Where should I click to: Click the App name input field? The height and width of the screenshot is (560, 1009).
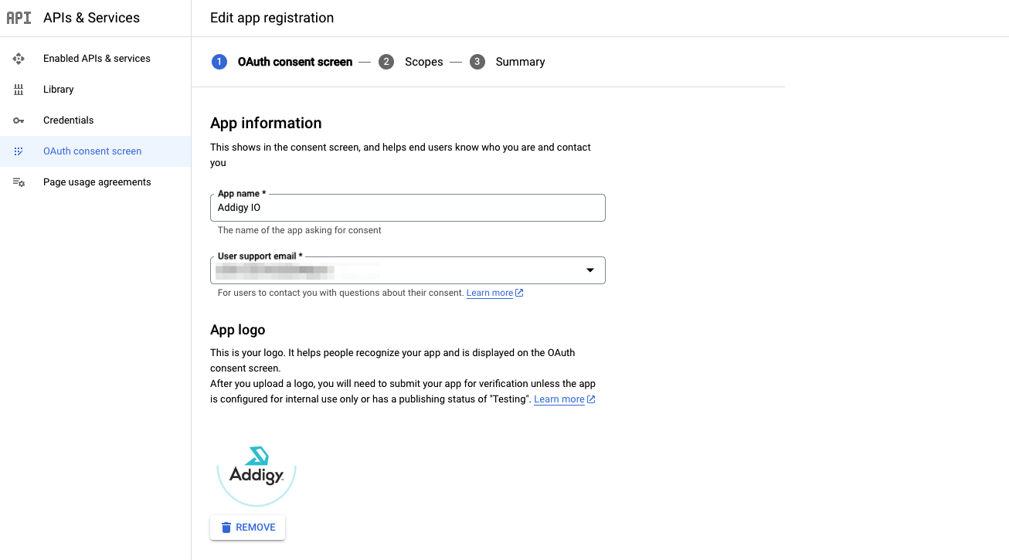coord(408,208)
